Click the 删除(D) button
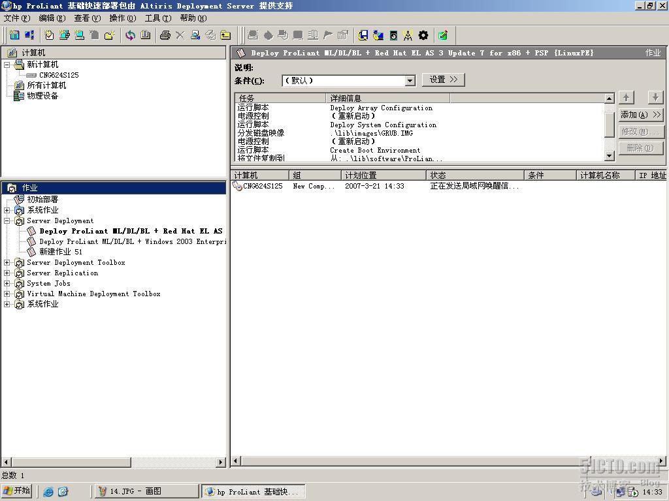This screenshot has width=669, height=501. [641, 148]
